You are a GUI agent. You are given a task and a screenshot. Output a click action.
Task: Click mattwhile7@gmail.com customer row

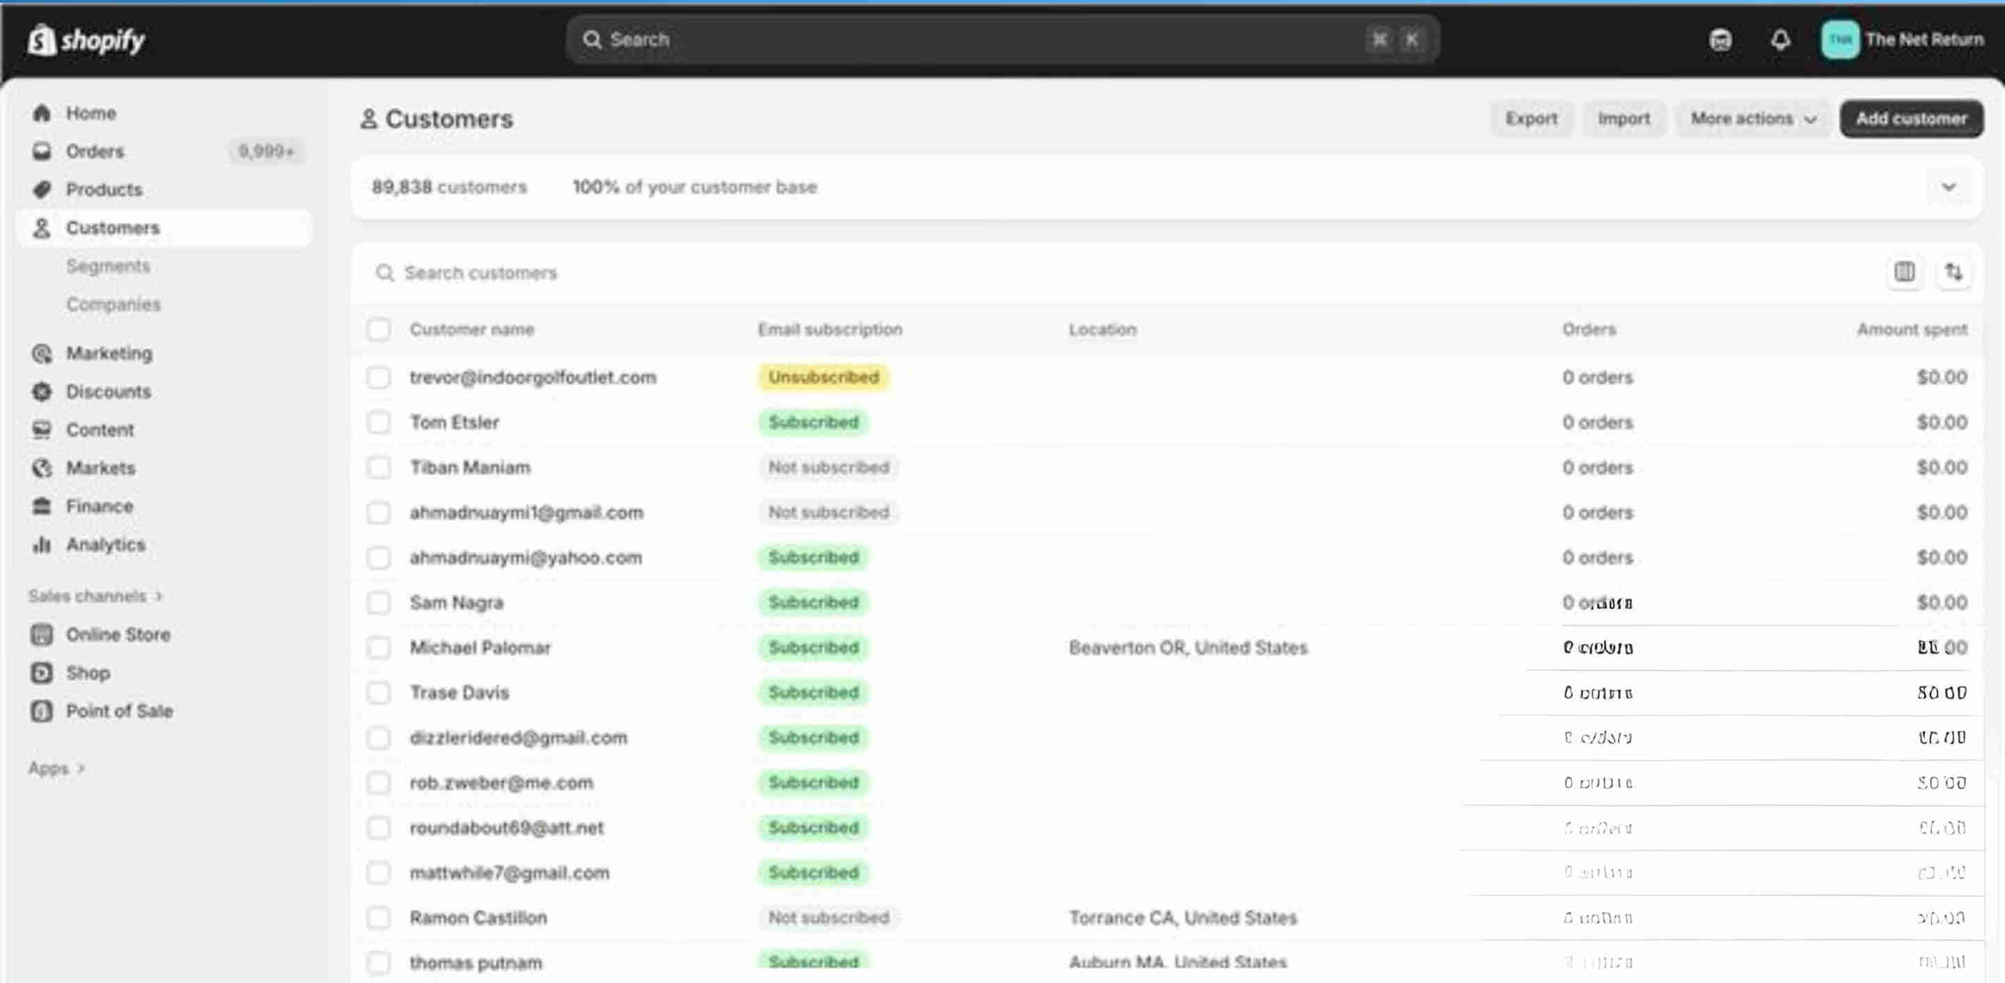click(x=1167, y=873)
